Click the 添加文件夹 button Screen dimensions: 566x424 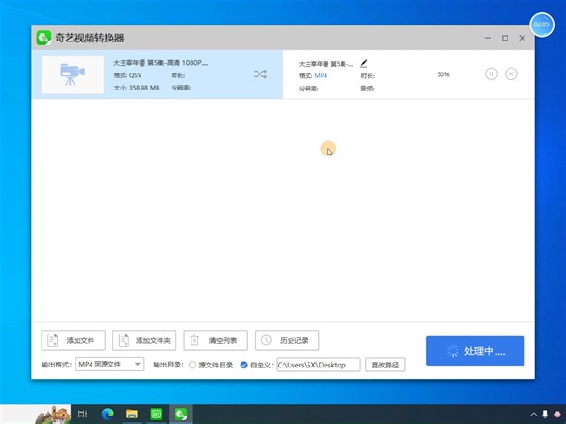pyautogui.click(x=144, y=340)
